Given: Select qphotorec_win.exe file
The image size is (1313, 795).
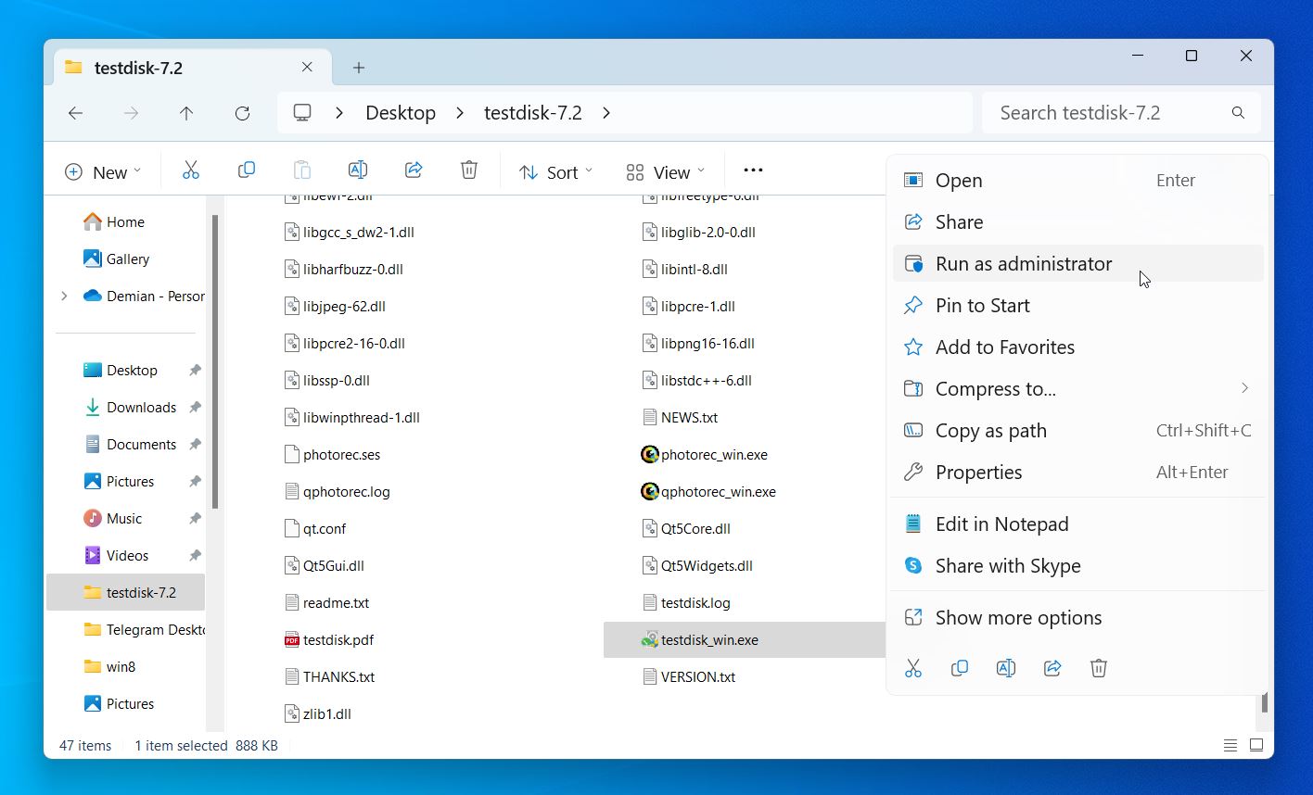Looking at the screenshot, I should tap(708, 492).
